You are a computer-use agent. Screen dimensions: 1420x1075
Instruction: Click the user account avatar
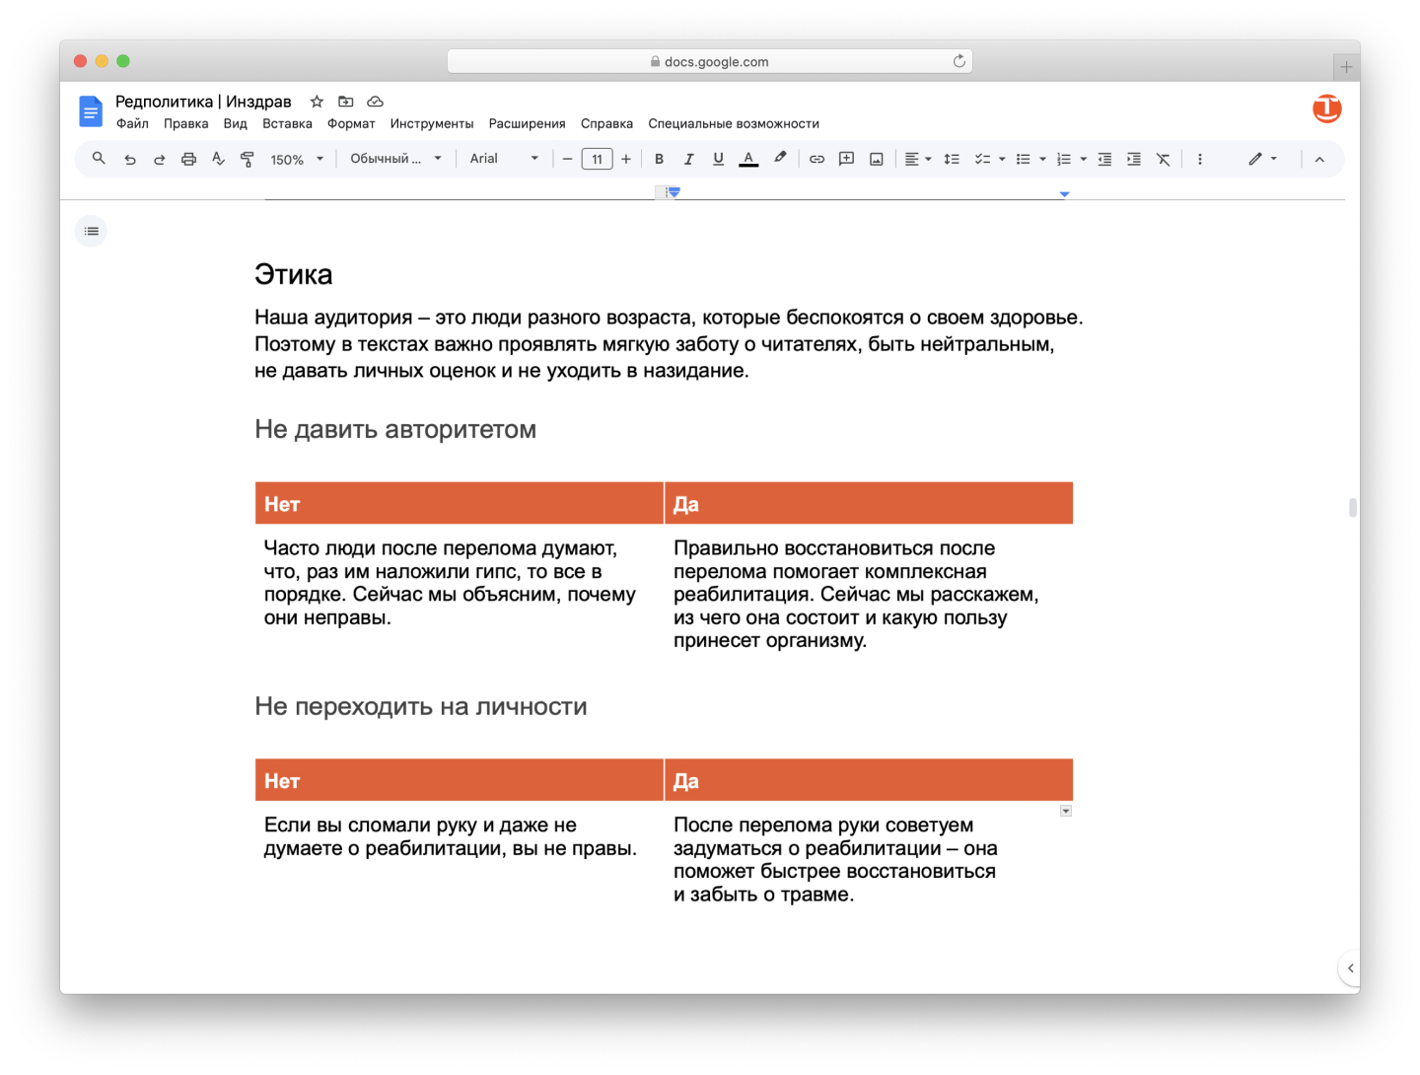pyautogui.click(x=1326, y=108)
